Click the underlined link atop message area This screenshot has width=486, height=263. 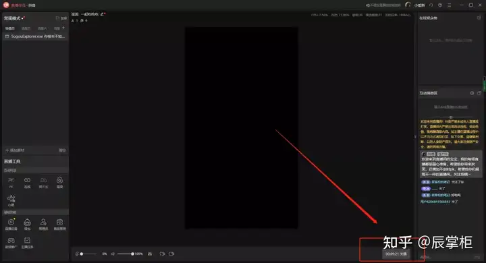[451, 107]
